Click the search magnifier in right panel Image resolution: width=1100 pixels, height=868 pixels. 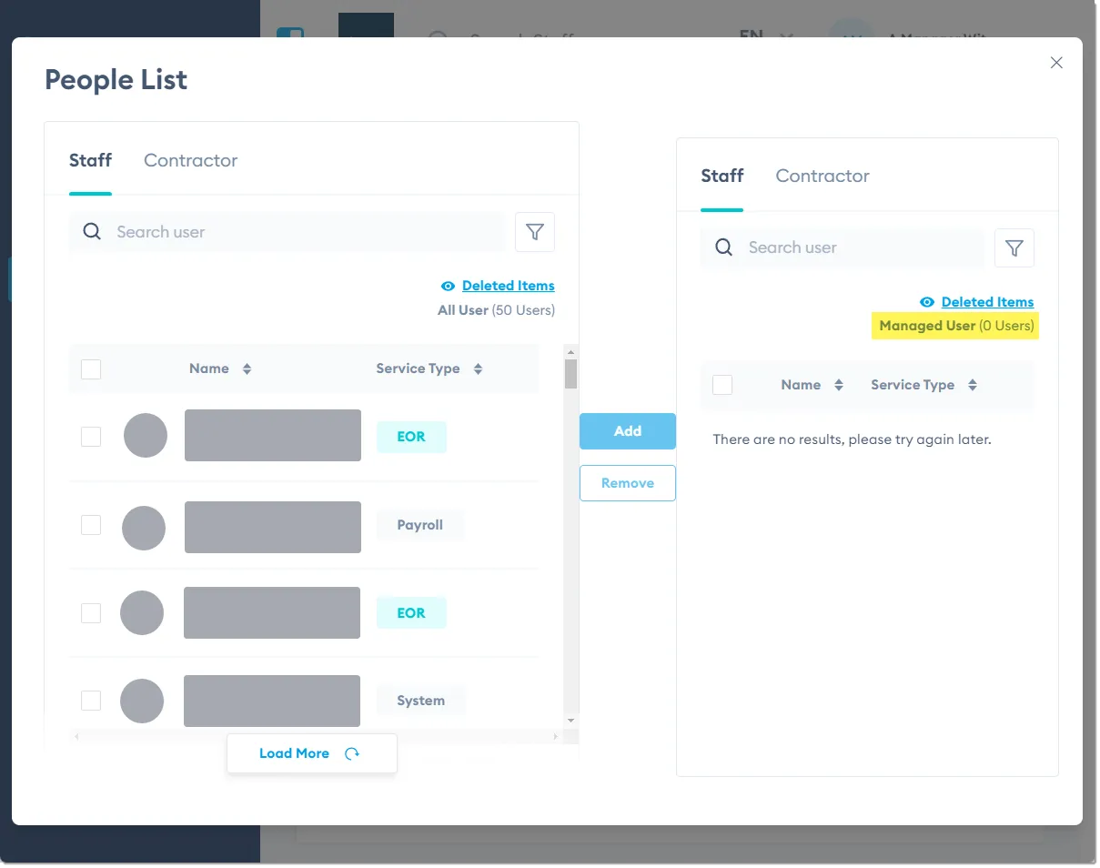[724, 247]
